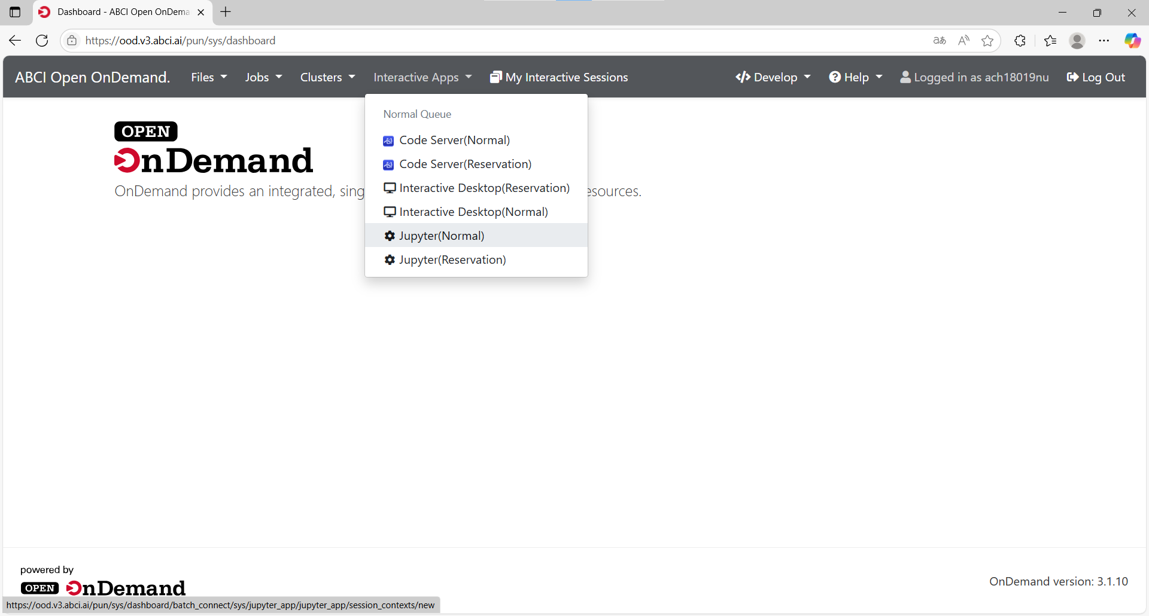Click the Interactive Desktop(Normal) monitor icon

pos(390,212)
